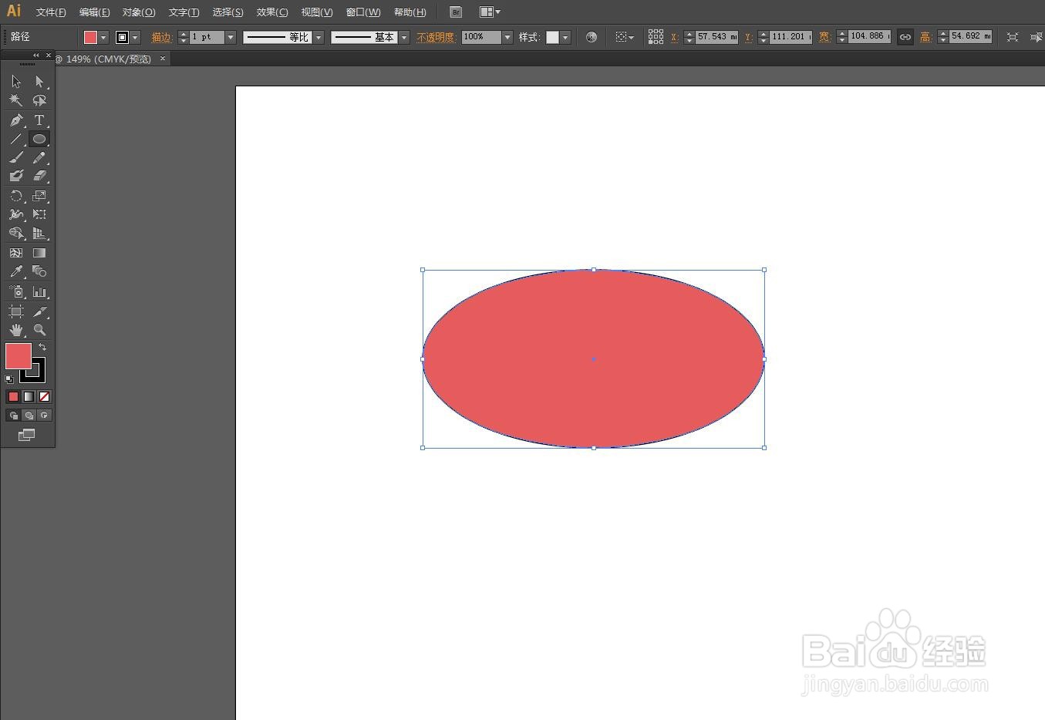
Task: Select the Eyedropper tool
Action: [16, 271]
